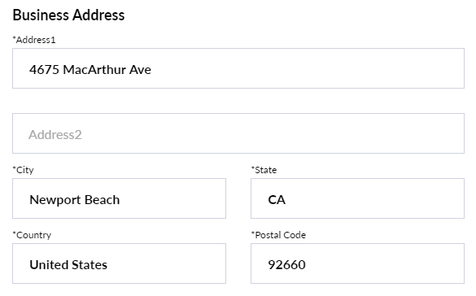This screenshot has height=296, width=476.
Task: Click the Postal Code field with 92660
Action: tap(357, 263)
